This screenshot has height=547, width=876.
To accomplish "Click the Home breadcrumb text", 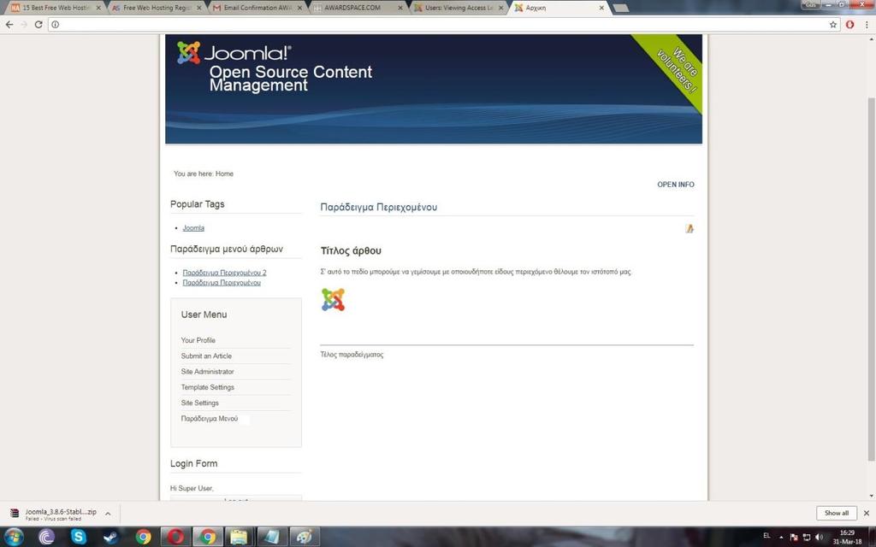I will point(225,174).
